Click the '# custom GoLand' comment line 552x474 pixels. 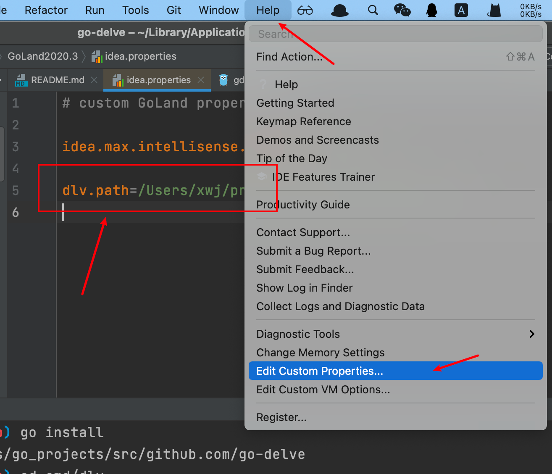[x=153, y=103]
